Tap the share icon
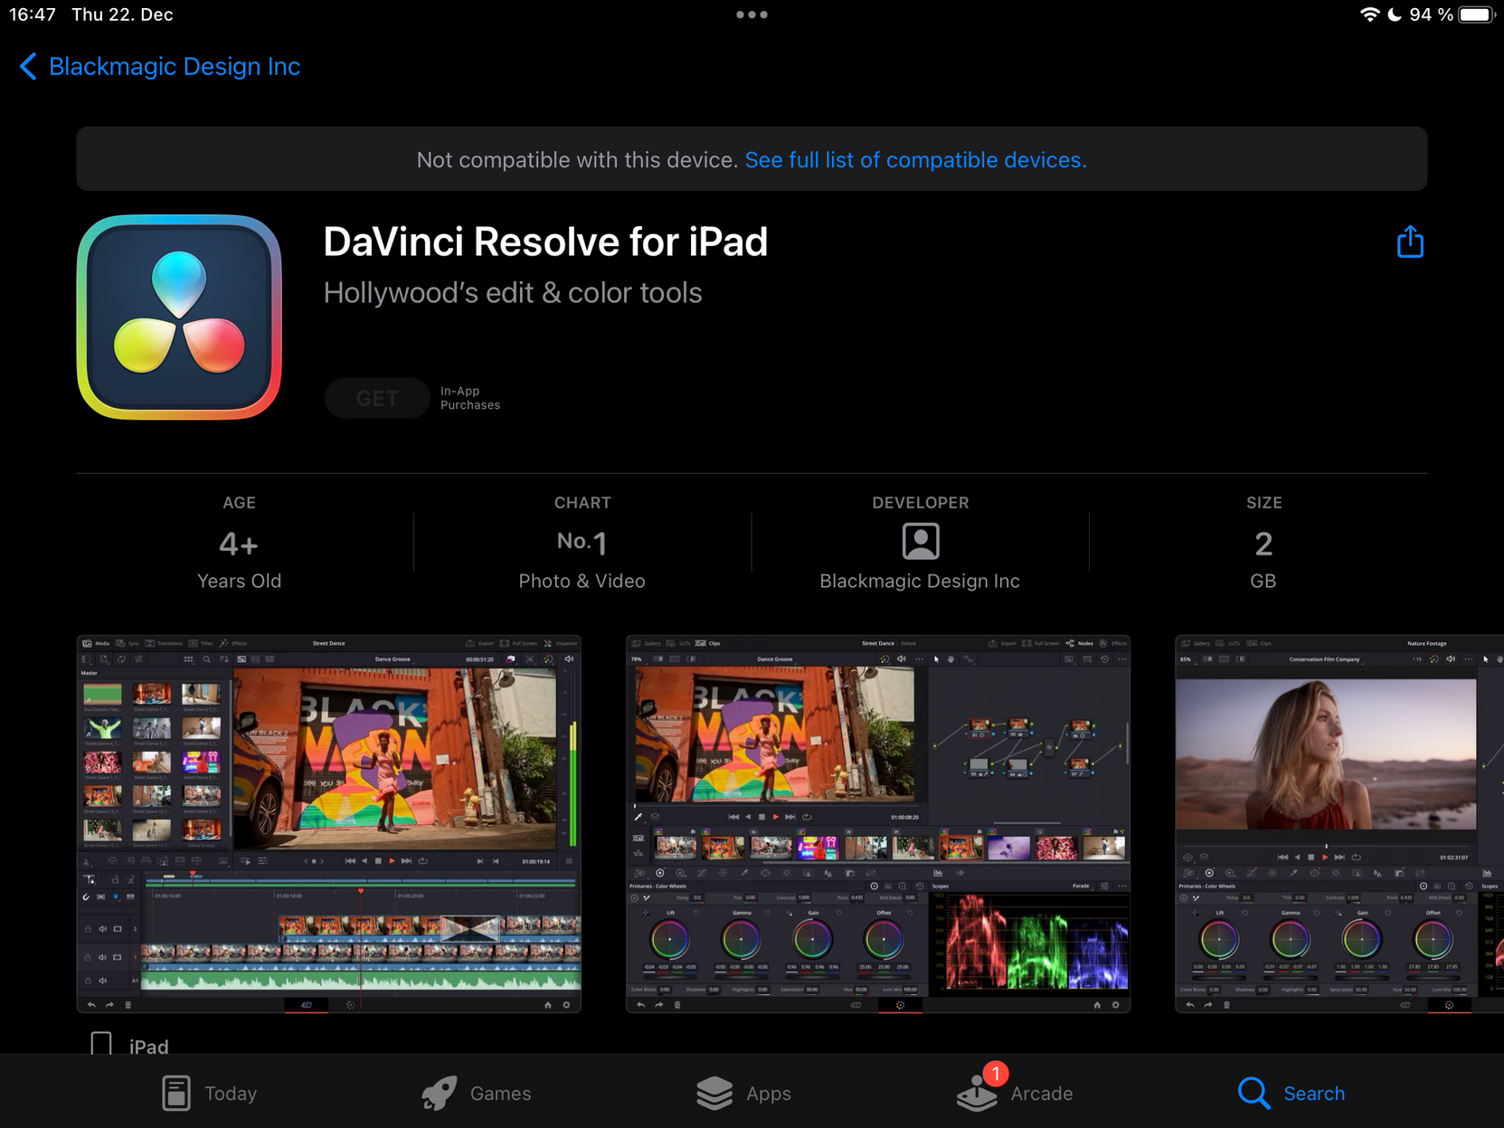This screenshot has height=1128, width=1504. [x=1409, y=242]
